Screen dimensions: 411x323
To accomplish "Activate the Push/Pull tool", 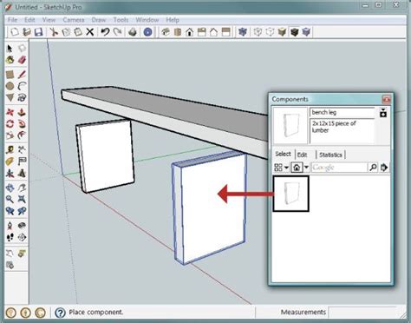I will click(x=22, y=112).
